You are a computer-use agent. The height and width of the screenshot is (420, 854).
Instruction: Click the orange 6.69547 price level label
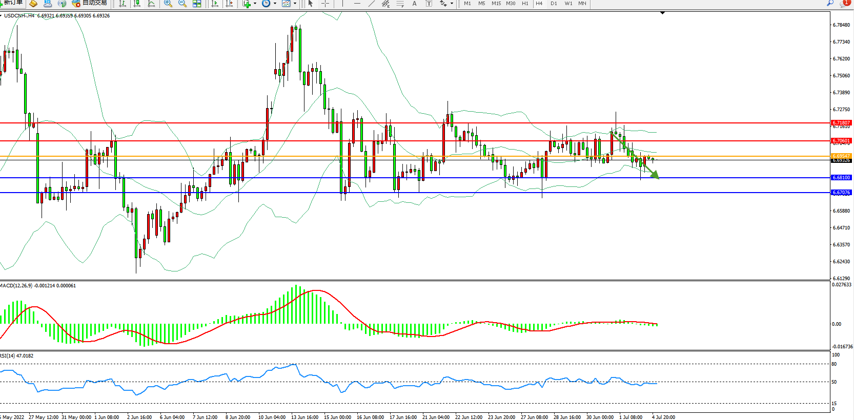(x=841, y=156)
